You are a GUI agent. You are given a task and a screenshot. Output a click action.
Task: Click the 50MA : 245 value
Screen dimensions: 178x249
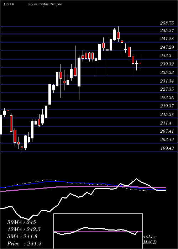coord(22,222)
